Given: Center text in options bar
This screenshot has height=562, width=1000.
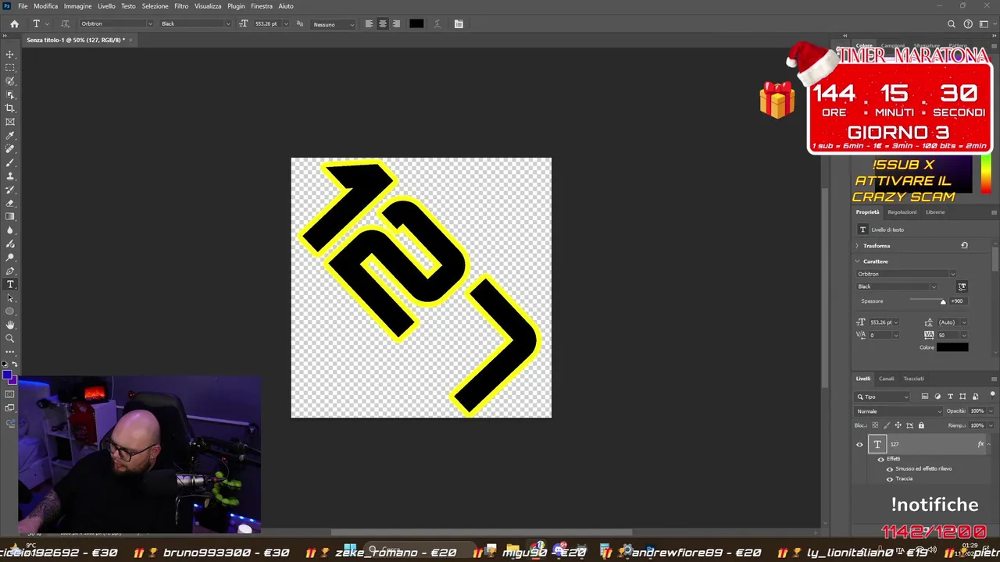Looking at the screenshot, I should coord(383,24).
